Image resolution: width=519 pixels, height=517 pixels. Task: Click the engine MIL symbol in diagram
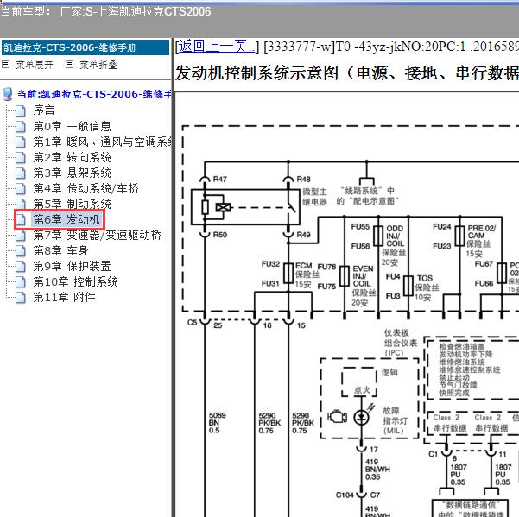[x=338, y=416]
